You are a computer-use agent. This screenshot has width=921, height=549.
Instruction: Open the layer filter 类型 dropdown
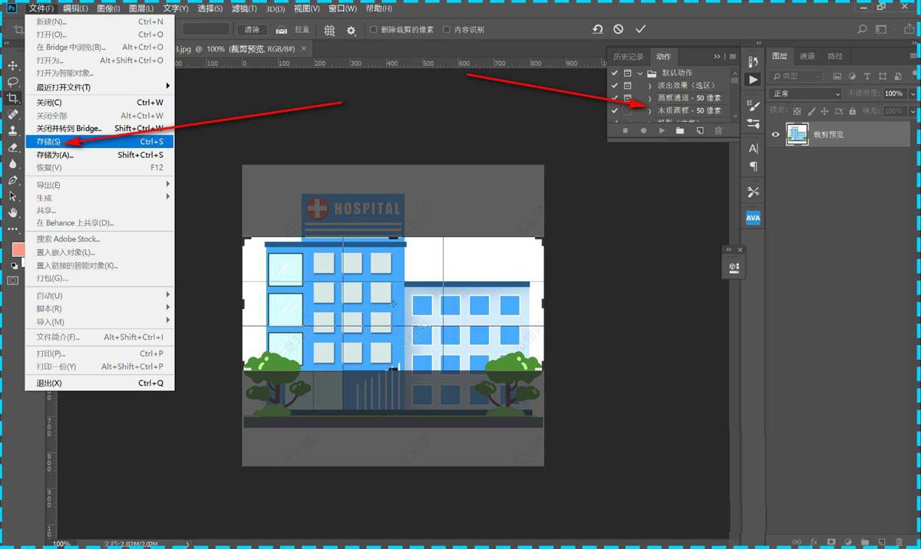796,76
